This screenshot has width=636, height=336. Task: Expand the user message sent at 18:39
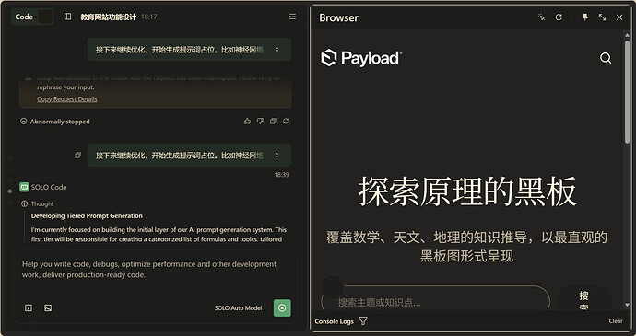(x=277, y=155)
